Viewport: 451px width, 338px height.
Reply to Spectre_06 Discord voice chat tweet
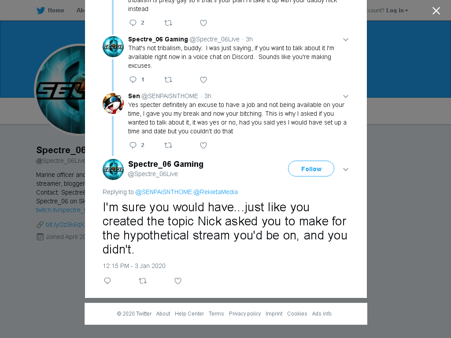pos(133,80)
